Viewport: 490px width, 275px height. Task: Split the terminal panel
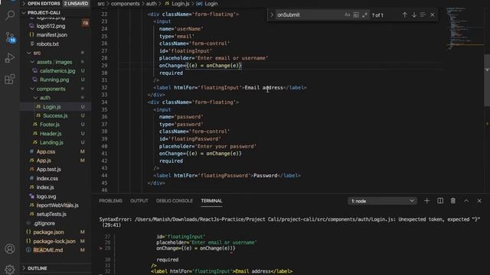pos(440,201)
